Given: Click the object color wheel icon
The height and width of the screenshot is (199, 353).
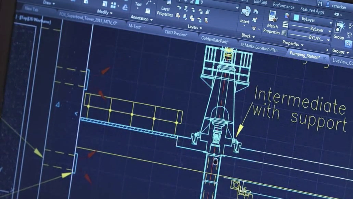Looking at the screenshot, I should pos(287,16).
